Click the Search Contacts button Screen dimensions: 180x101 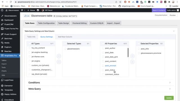point(159,10)
